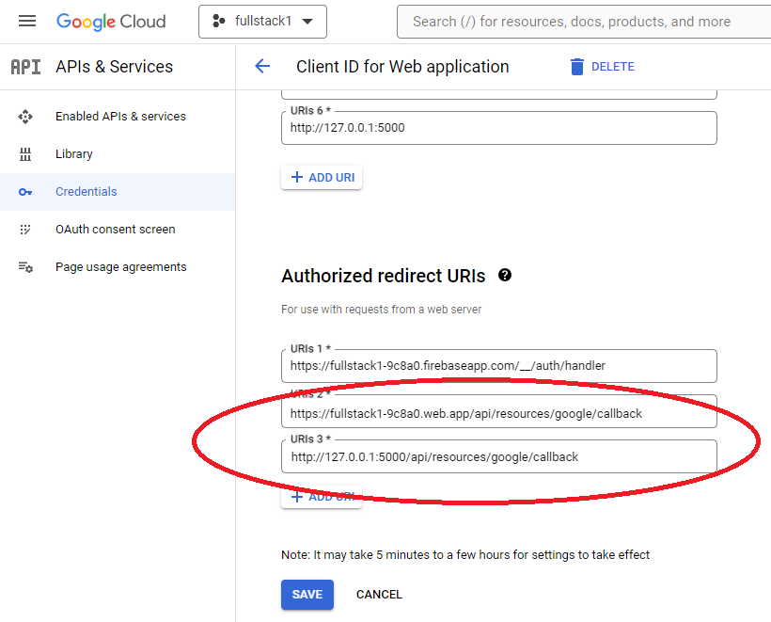Screen dimensions: 771x622
Task: Click the Page usage agreements icon
Action: click(25, 266)
